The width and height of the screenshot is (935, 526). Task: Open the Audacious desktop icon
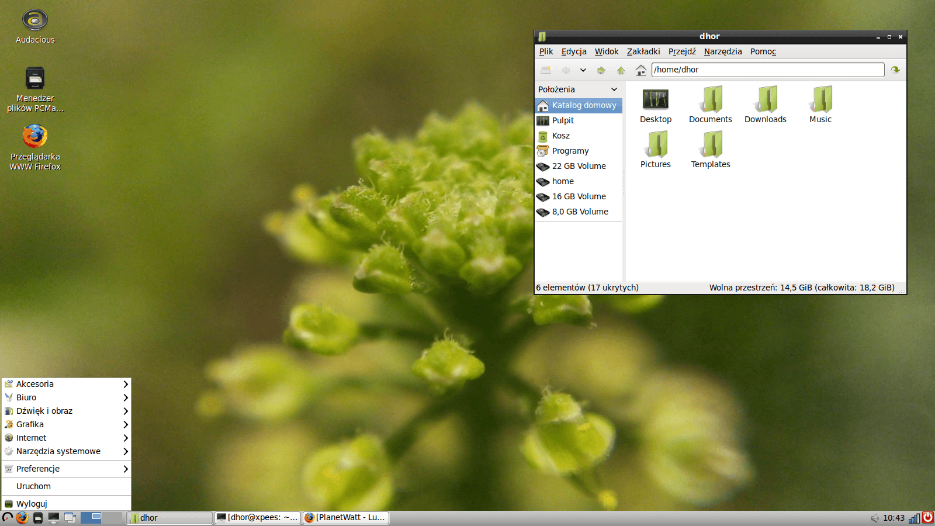[35, 26]
